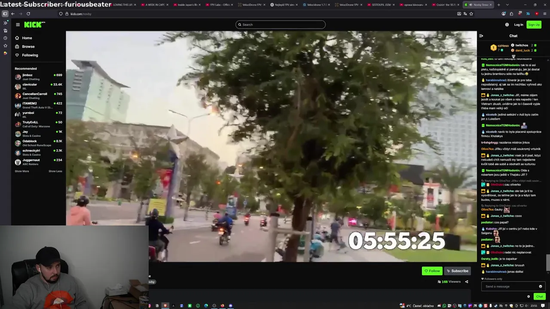The width and height of the screenshot is (550, 309).
Task: Open the taskbar weather widget
Action: (x=417, y=306)
